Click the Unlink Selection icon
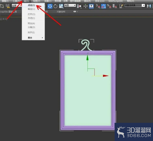Image resolution: width=153 pixels, height=141 pixels. (x=2, y=6)
